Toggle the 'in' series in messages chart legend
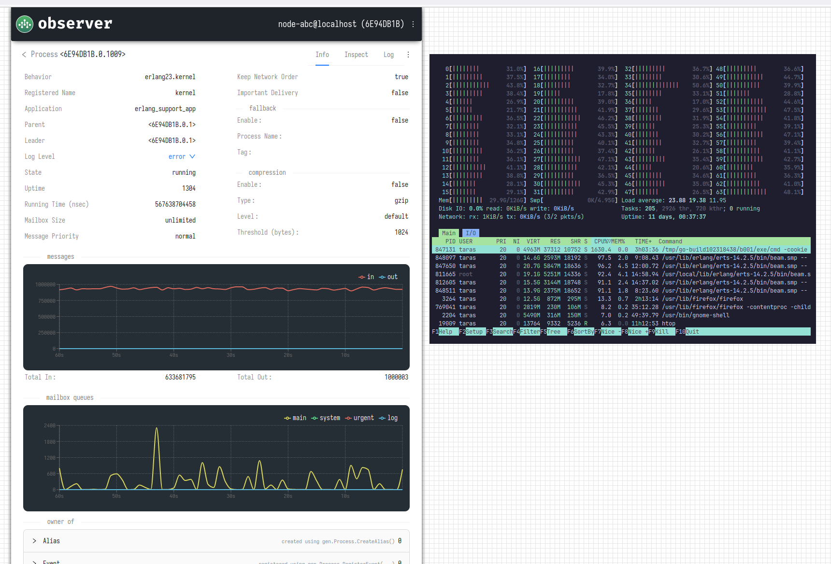Image resolution: width=831 pixels, height=564 pixels. tap(366, 277)
